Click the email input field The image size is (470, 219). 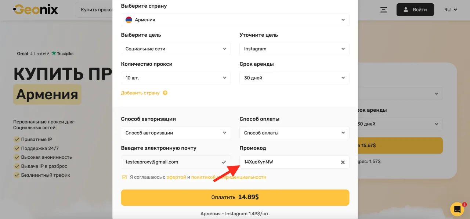click(x=171, y=162)
